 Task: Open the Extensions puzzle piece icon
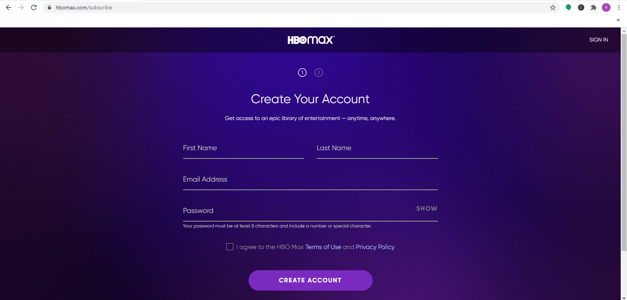coord(594,7)
